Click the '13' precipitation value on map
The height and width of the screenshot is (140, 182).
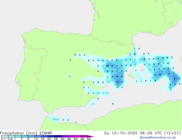click(x=107, y=66)
